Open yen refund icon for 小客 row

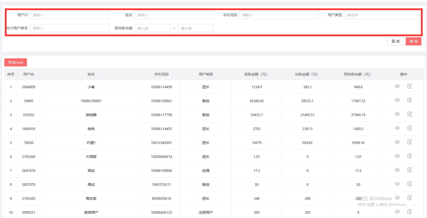(410, 86)
